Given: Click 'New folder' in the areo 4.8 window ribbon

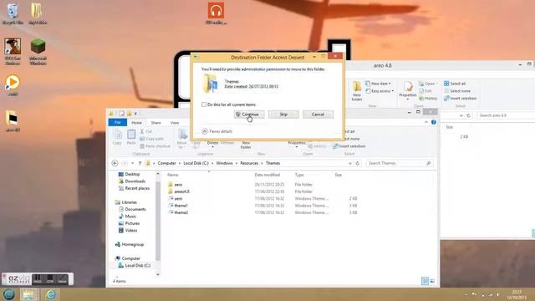Looking at the screenshot, I should pyautogui.click(x=357, y=91).
